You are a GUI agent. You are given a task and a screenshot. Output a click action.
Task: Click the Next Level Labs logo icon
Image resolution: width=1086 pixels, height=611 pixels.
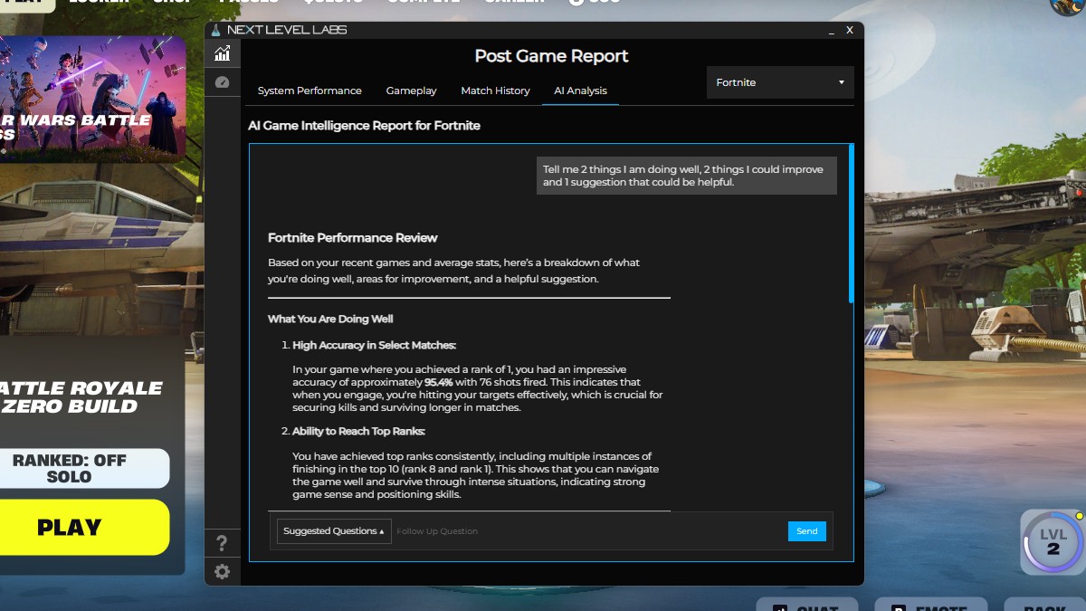tap(215, 30)
